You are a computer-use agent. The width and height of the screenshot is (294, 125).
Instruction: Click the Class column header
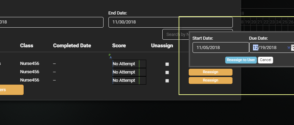pos(27,46)
